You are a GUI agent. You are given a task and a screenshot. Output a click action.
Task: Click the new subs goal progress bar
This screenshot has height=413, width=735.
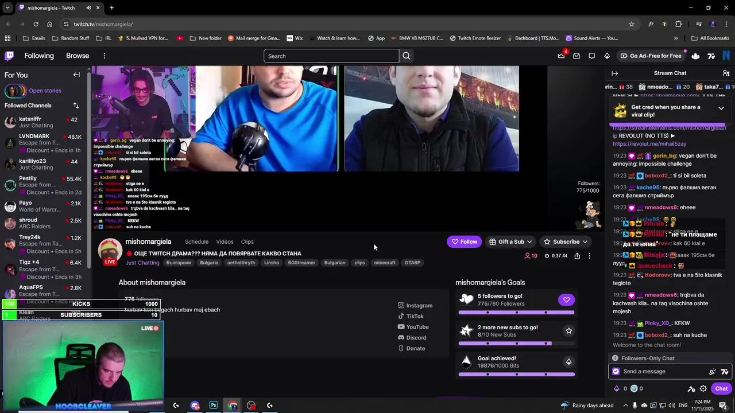point(516,344)
